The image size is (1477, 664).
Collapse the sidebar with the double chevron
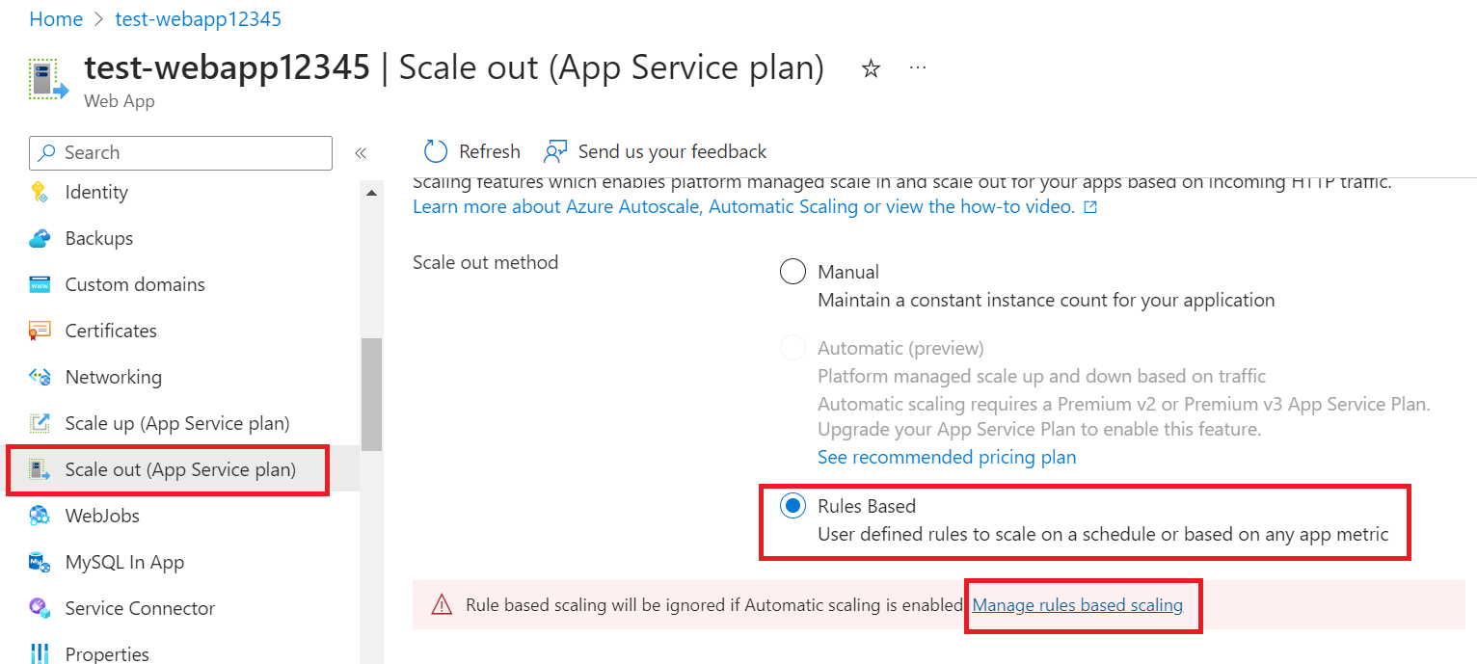pyautogui.click(x=361, y=152)
